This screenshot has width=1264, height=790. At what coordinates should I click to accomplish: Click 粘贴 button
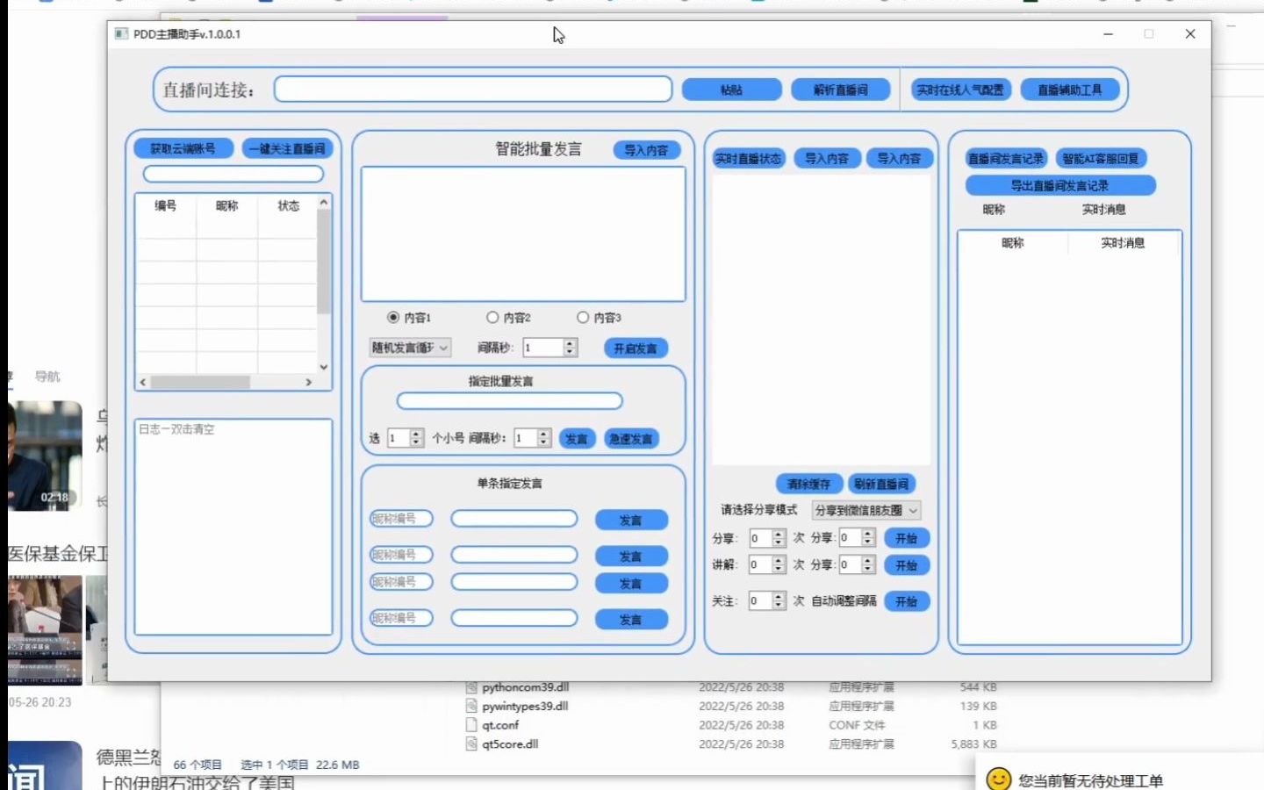click(731, 90)
